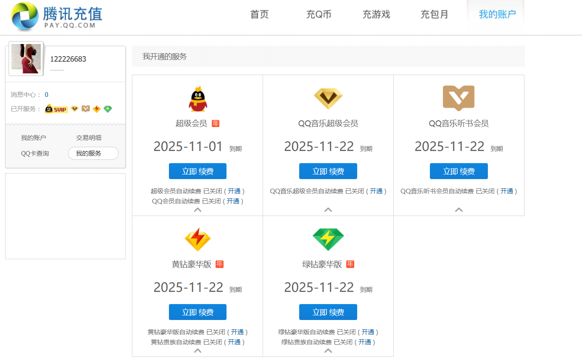Enable 黄钻贵族自动续费 via 开通

(x=234, y=342)
